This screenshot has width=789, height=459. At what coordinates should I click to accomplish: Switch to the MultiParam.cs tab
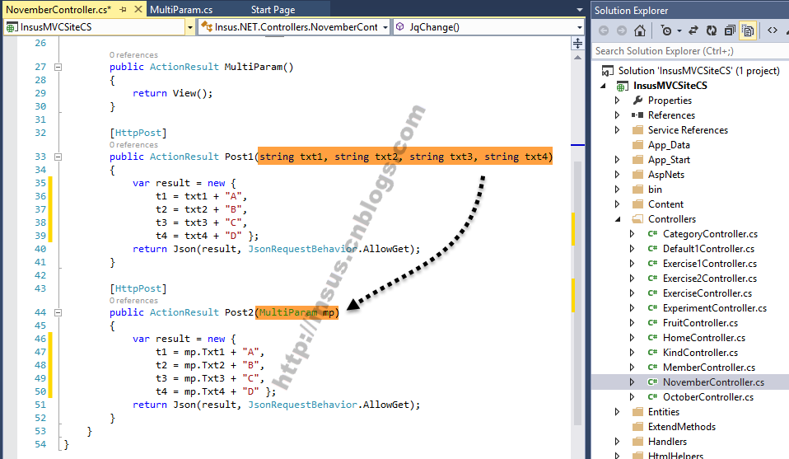pyautogui.click(x=181, y=10)
